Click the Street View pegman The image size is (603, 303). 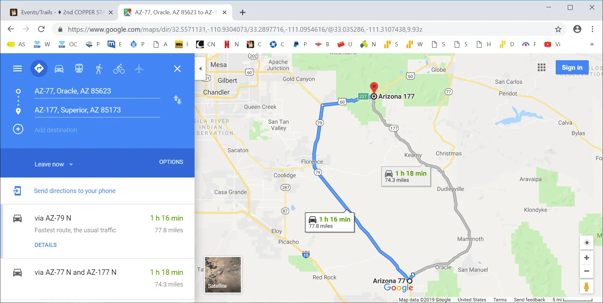click(x=586, y=287)
